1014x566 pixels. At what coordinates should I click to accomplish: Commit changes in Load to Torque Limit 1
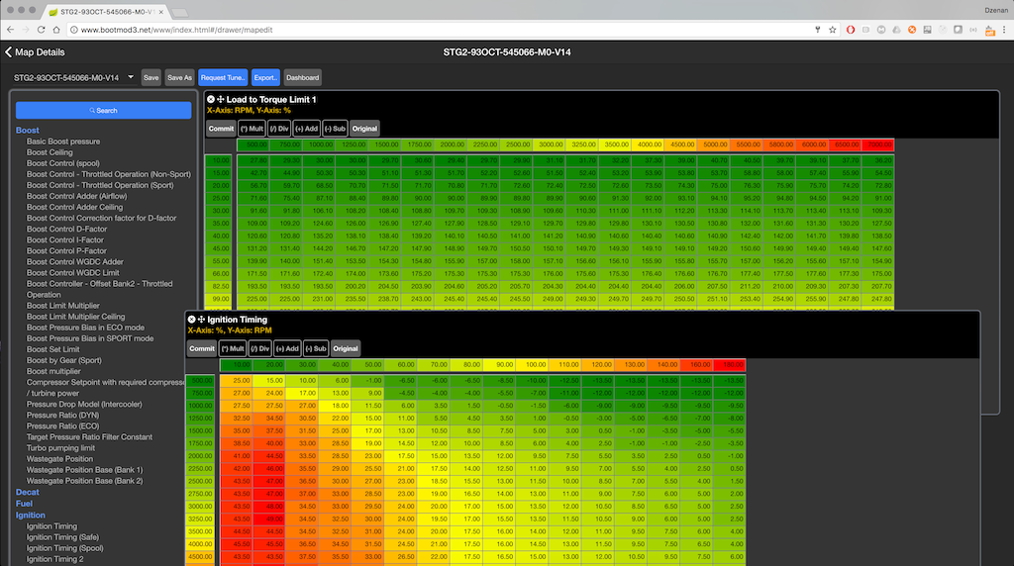(x=221, y=129)
